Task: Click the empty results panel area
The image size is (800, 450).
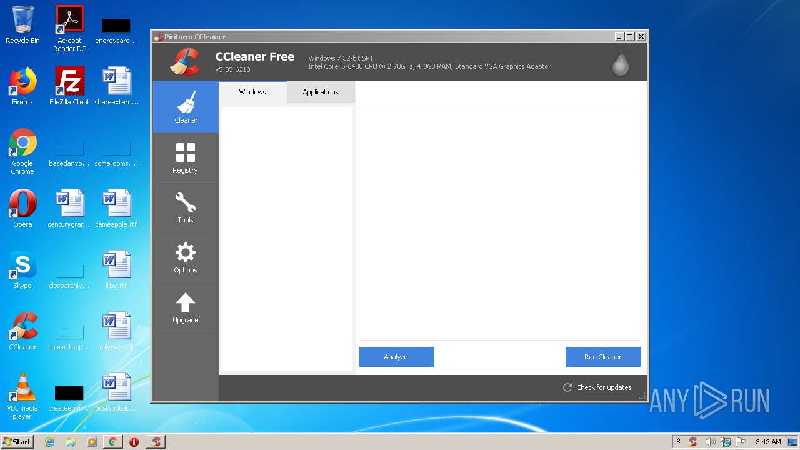Action: [500, 224]
